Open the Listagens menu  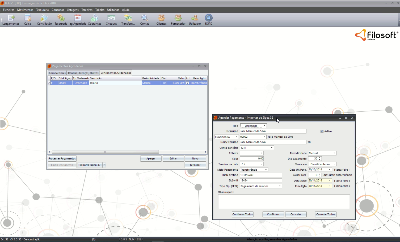(73, 10)
